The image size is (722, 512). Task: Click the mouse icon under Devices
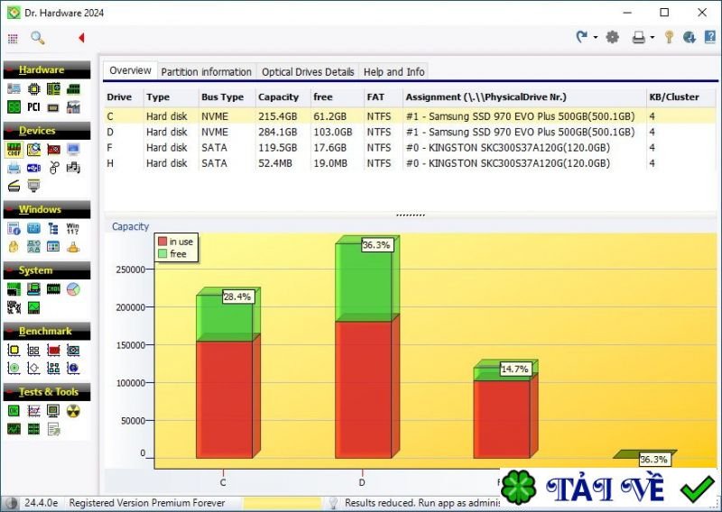click(x=53, y=168)
